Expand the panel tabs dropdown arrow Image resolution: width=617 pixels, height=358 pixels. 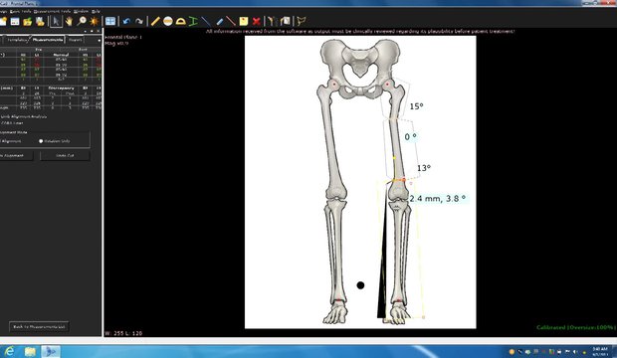[x=99, y=40]
